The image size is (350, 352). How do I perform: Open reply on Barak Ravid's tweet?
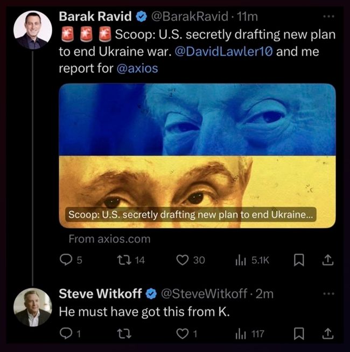[x=71, y=260]
